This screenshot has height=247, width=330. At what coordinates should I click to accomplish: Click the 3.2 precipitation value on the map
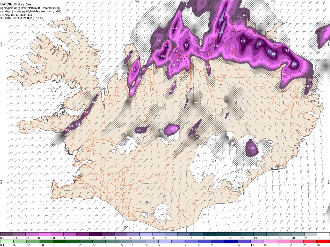point(259,44)
